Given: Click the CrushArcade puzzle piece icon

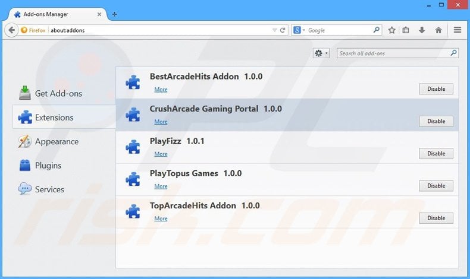Looking at the screenshot, I should point(133,115).
